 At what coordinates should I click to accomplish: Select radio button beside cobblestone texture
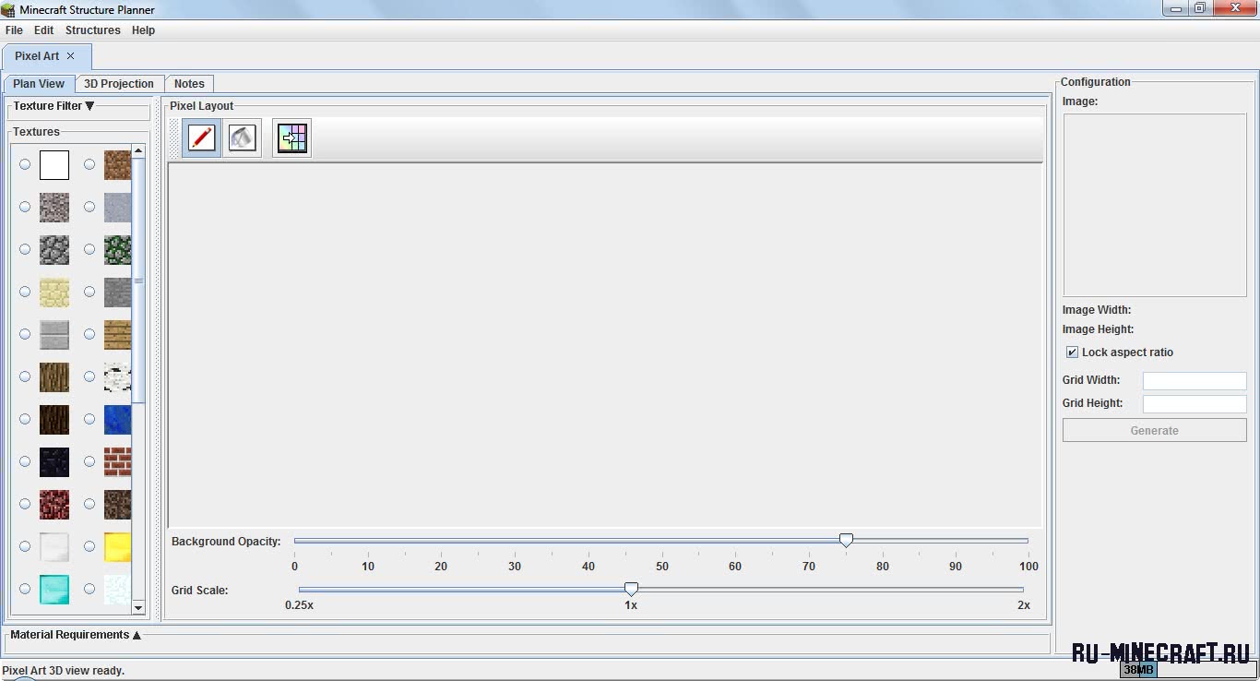(x=25, y=249)
